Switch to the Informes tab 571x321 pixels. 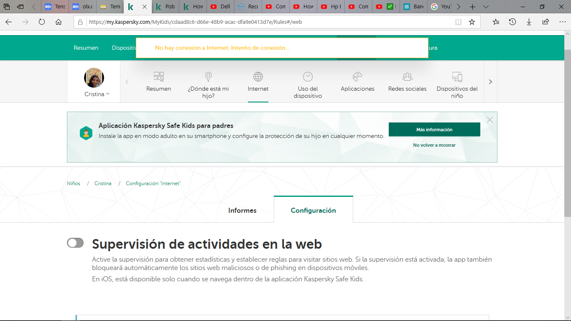pyautogui.click(x=242, y=210)
